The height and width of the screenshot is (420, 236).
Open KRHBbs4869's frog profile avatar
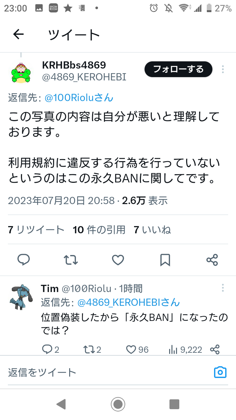21,72
